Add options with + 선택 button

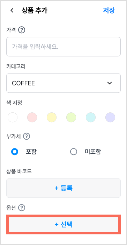pos(63,224)
